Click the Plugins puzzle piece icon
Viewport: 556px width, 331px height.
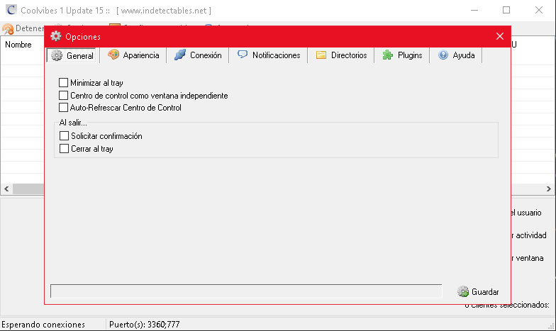click(x=388, y=55)
